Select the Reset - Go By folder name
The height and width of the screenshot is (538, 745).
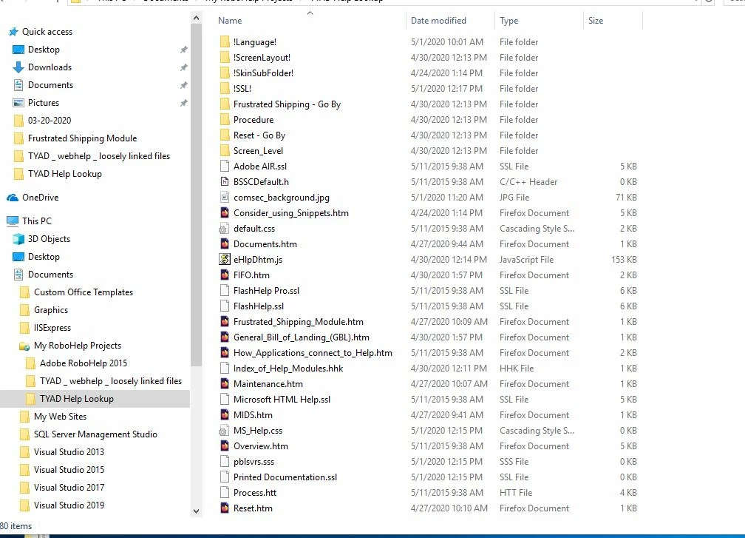[259, 135]
